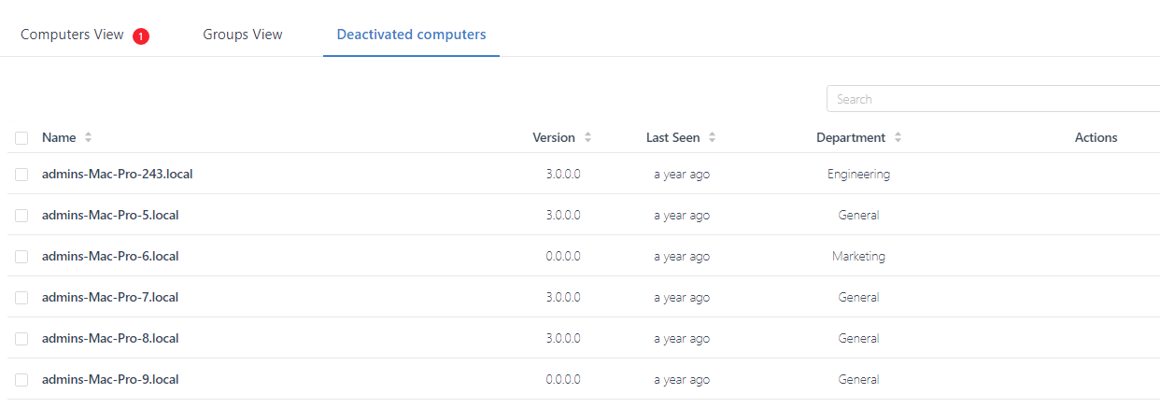The width and height of the screenshot is (1160, 408).
Task: Select the admins-Mac-Pro-9.local row checkbox
Action: click(x=21, y=380)
